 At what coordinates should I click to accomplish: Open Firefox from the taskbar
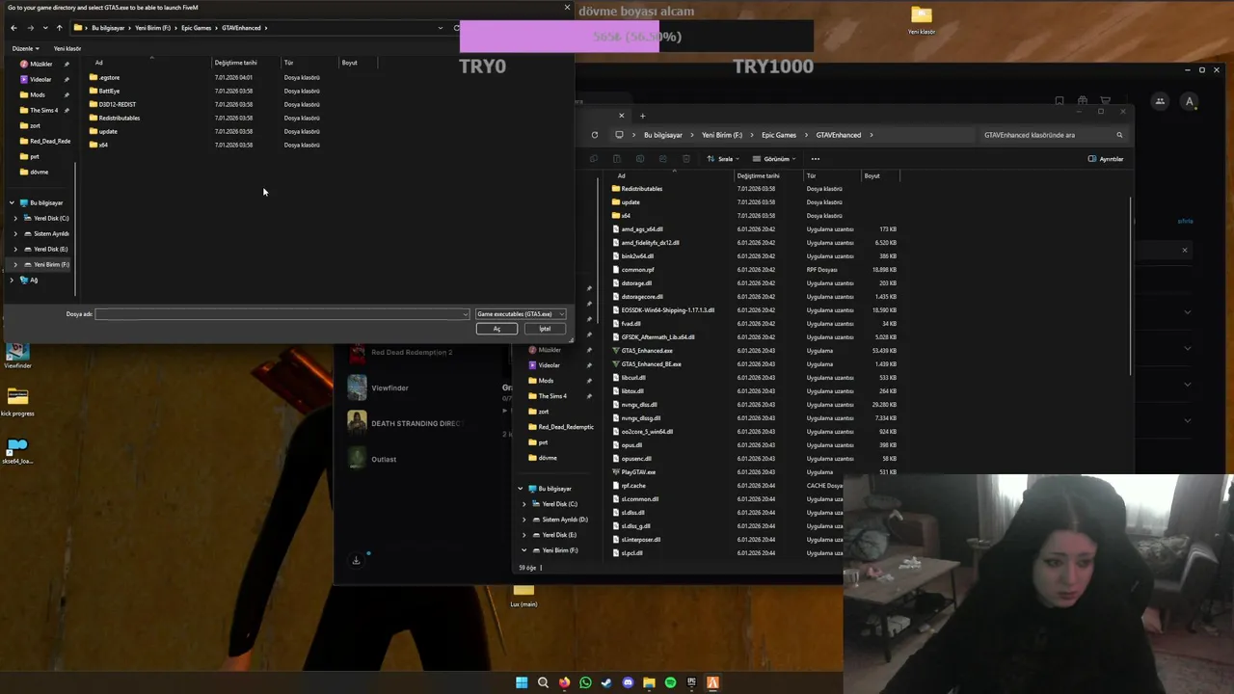click(x=564, y=682)
